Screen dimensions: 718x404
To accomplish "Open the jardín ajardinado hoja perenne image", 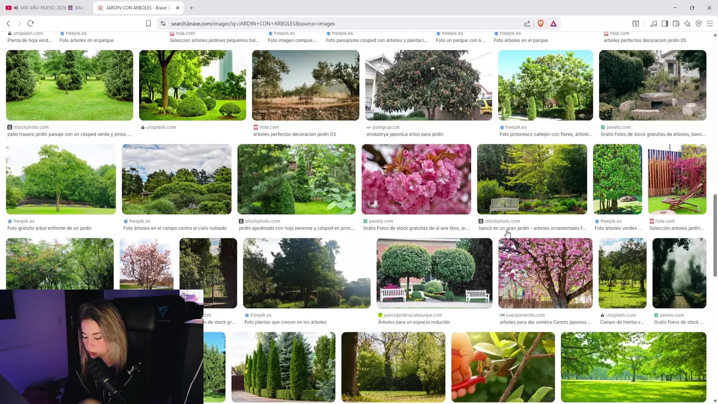I will pyautogui.click(x=297, y=179).
